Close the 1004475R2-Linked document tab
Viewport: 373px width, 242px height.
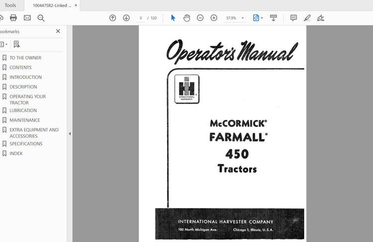pyautogui.click(x=76, y=5)
